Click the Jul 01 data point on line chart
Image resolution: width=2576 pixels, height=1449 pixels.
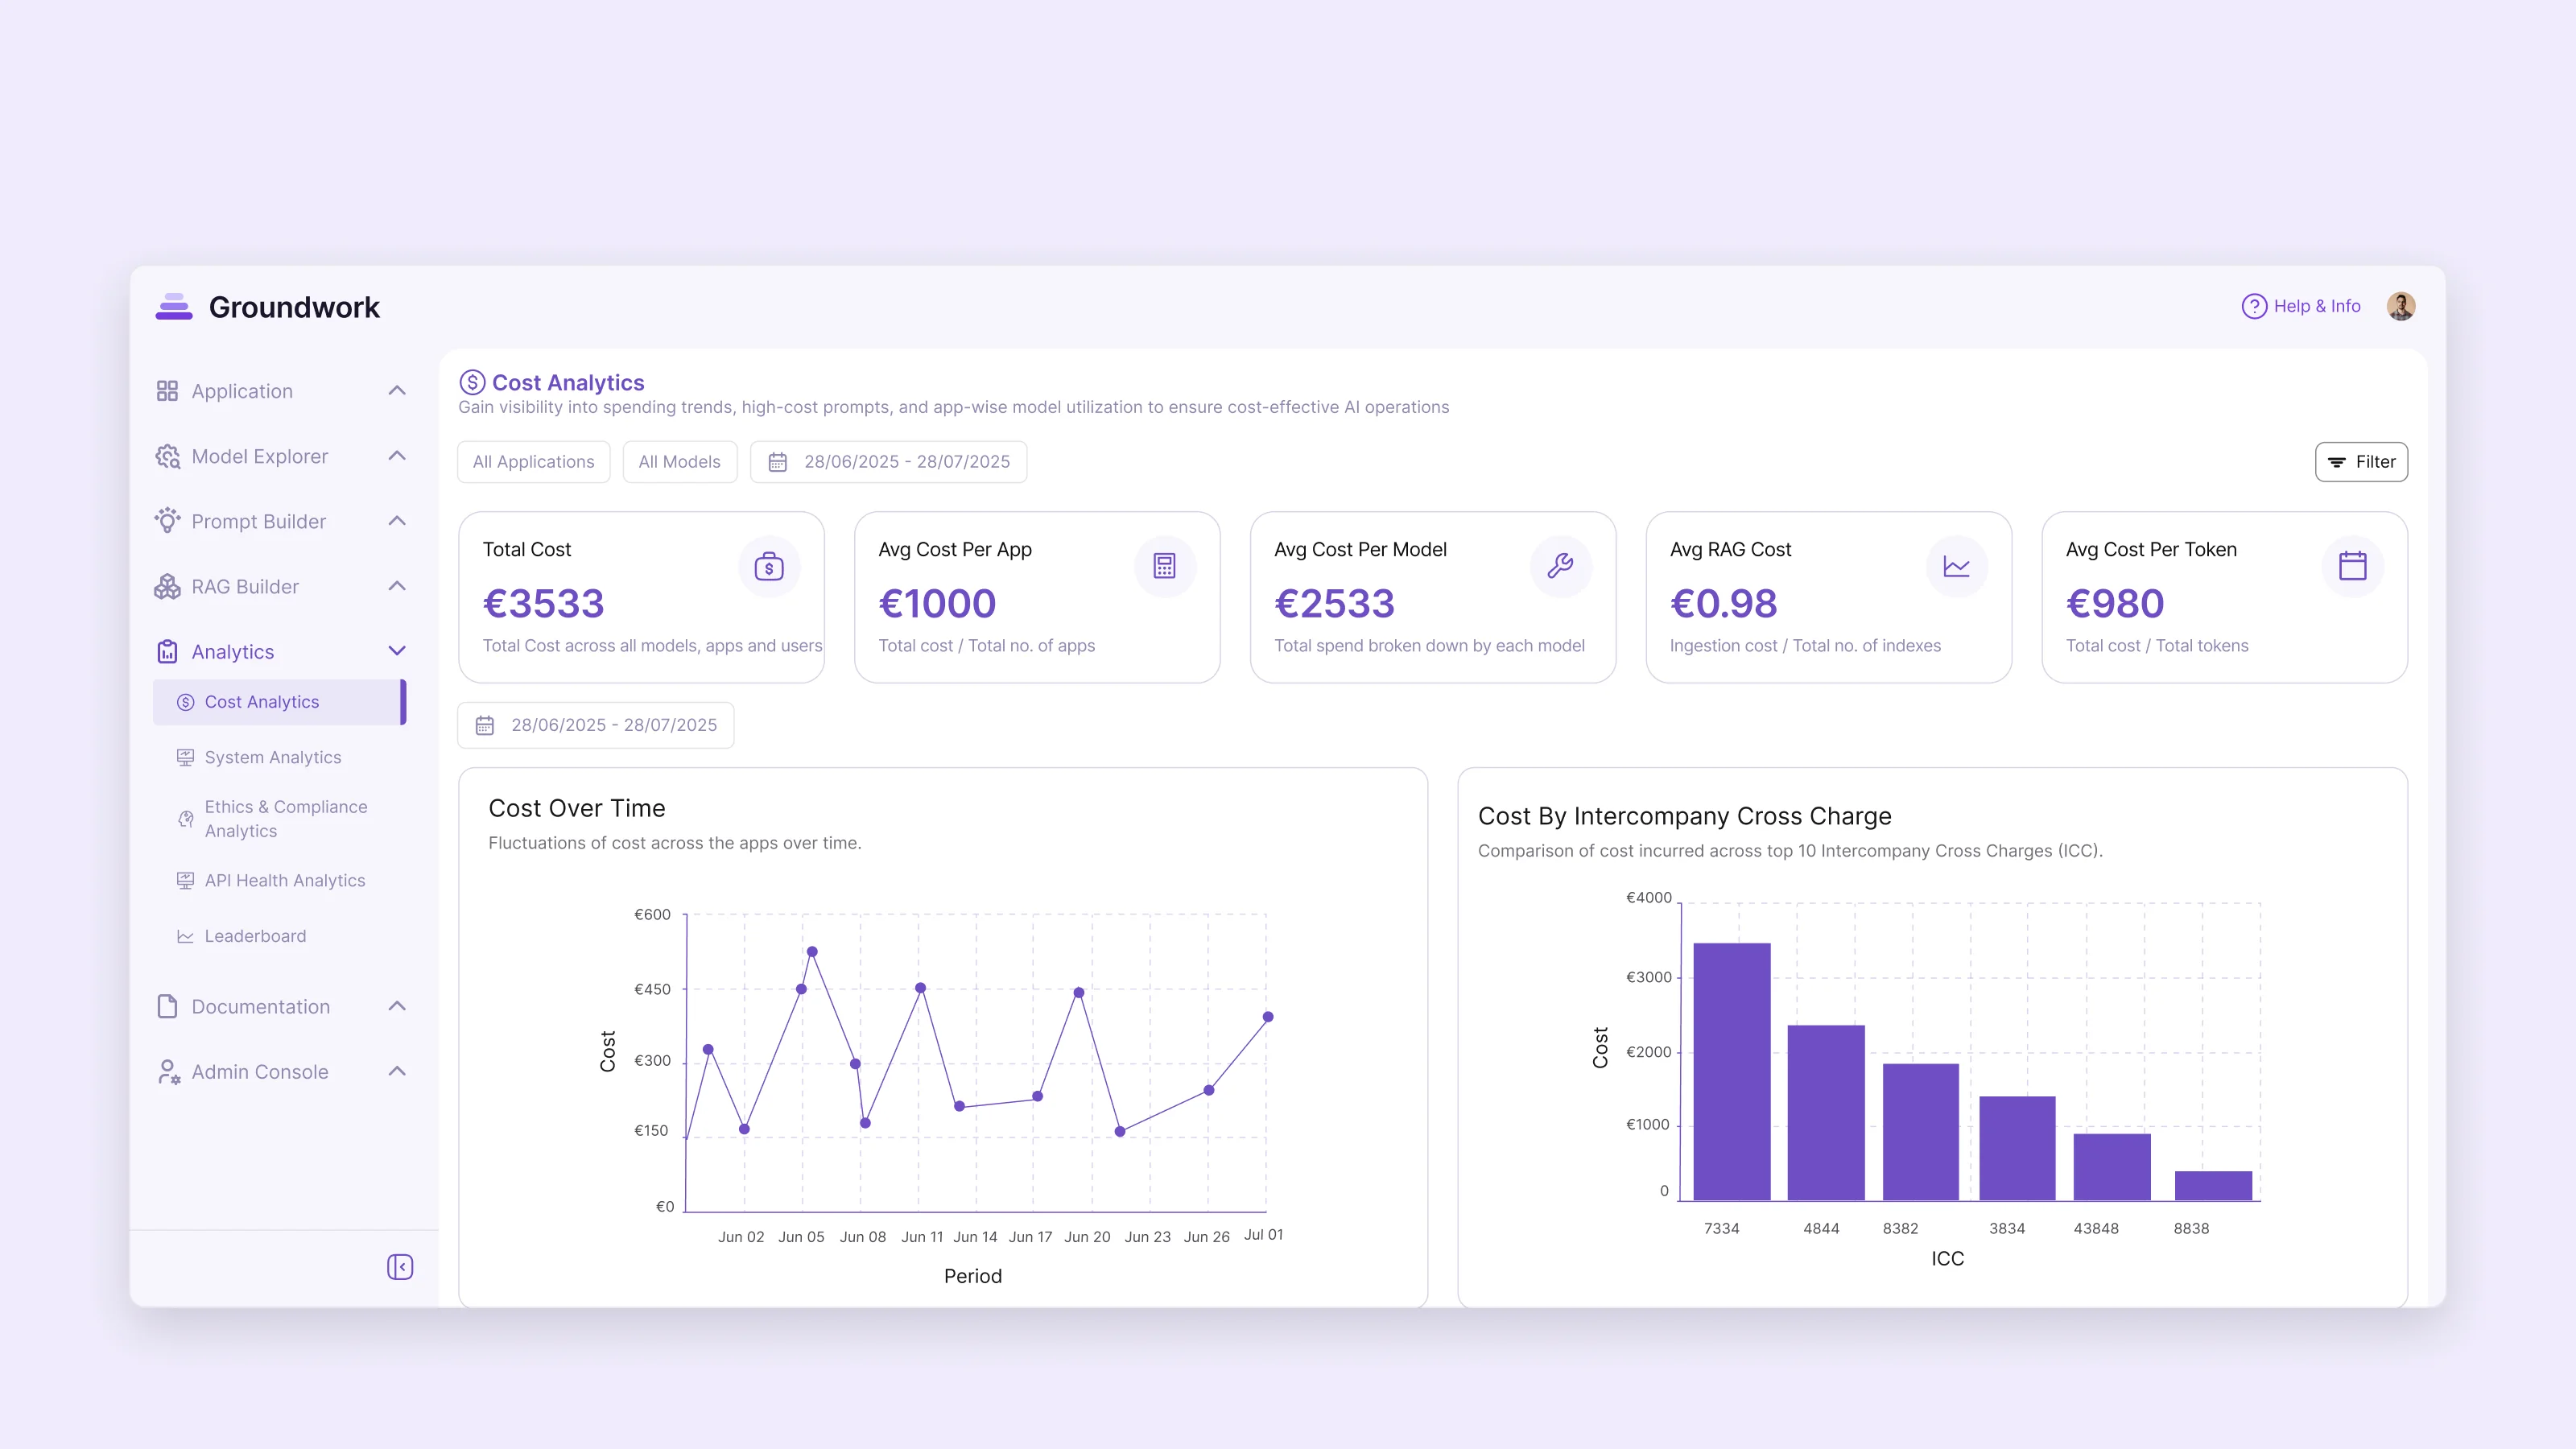click(1268, 1017)
